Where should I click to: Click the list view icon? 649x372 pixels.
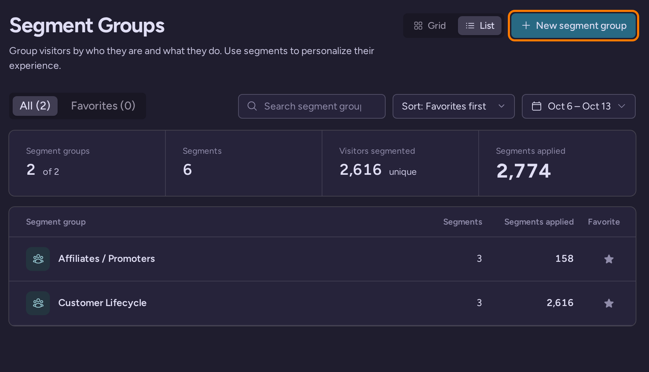click(x=470, y=26)
